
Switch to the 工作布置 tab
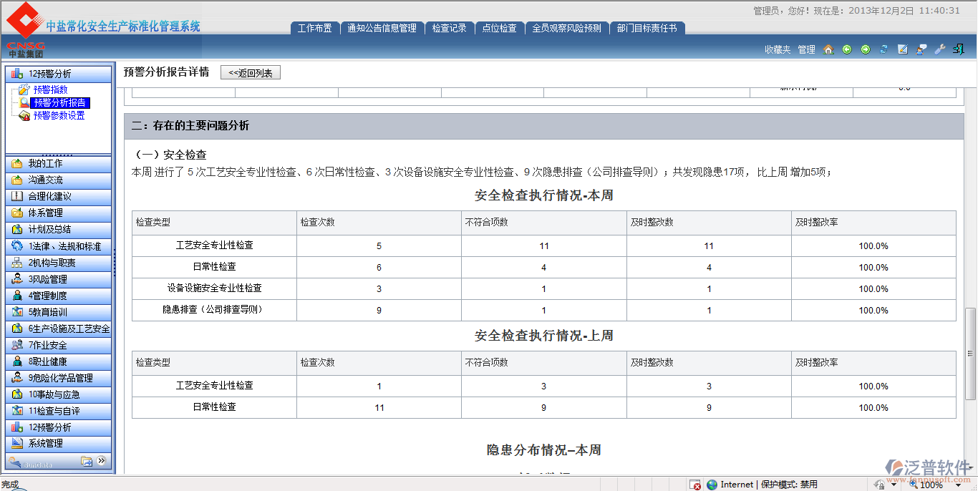click(x=314, y=28)
